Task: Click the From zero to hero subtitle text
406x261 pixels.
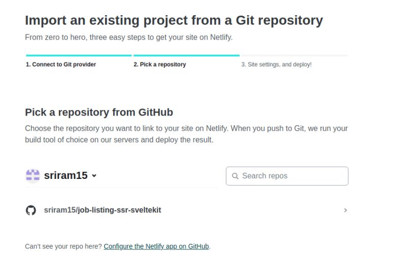Action: [x=128, y=38]
